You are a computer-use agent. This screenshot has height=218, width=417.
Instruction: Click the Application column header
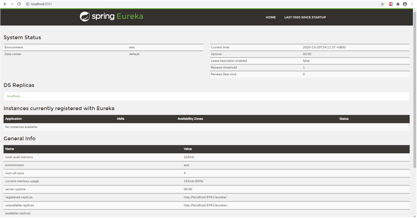coord(14,119)
